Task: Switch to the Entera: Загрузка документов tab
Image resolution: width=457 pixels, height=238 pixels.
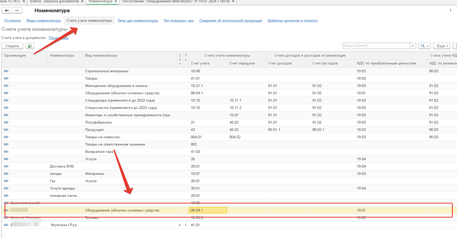Action: pos(54,2)
